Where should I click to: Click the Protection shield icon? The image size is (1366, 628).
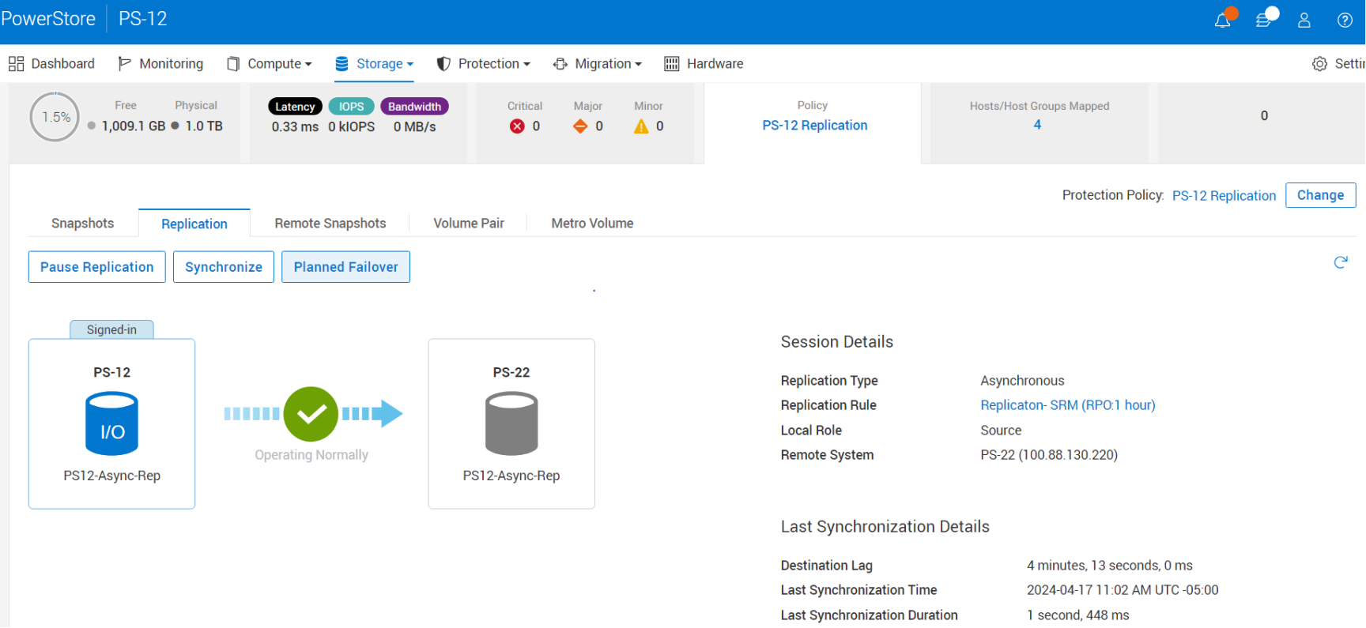point(443,64)
